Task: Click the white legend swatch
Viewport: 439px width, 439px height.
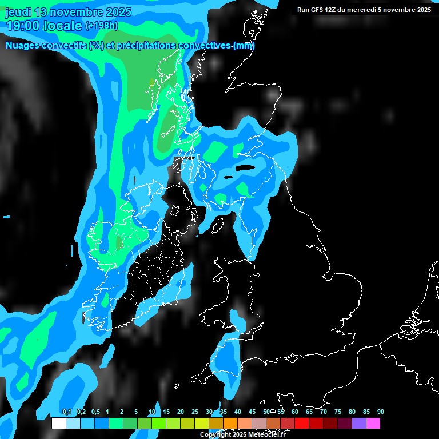Action: [x=59, y=423]
